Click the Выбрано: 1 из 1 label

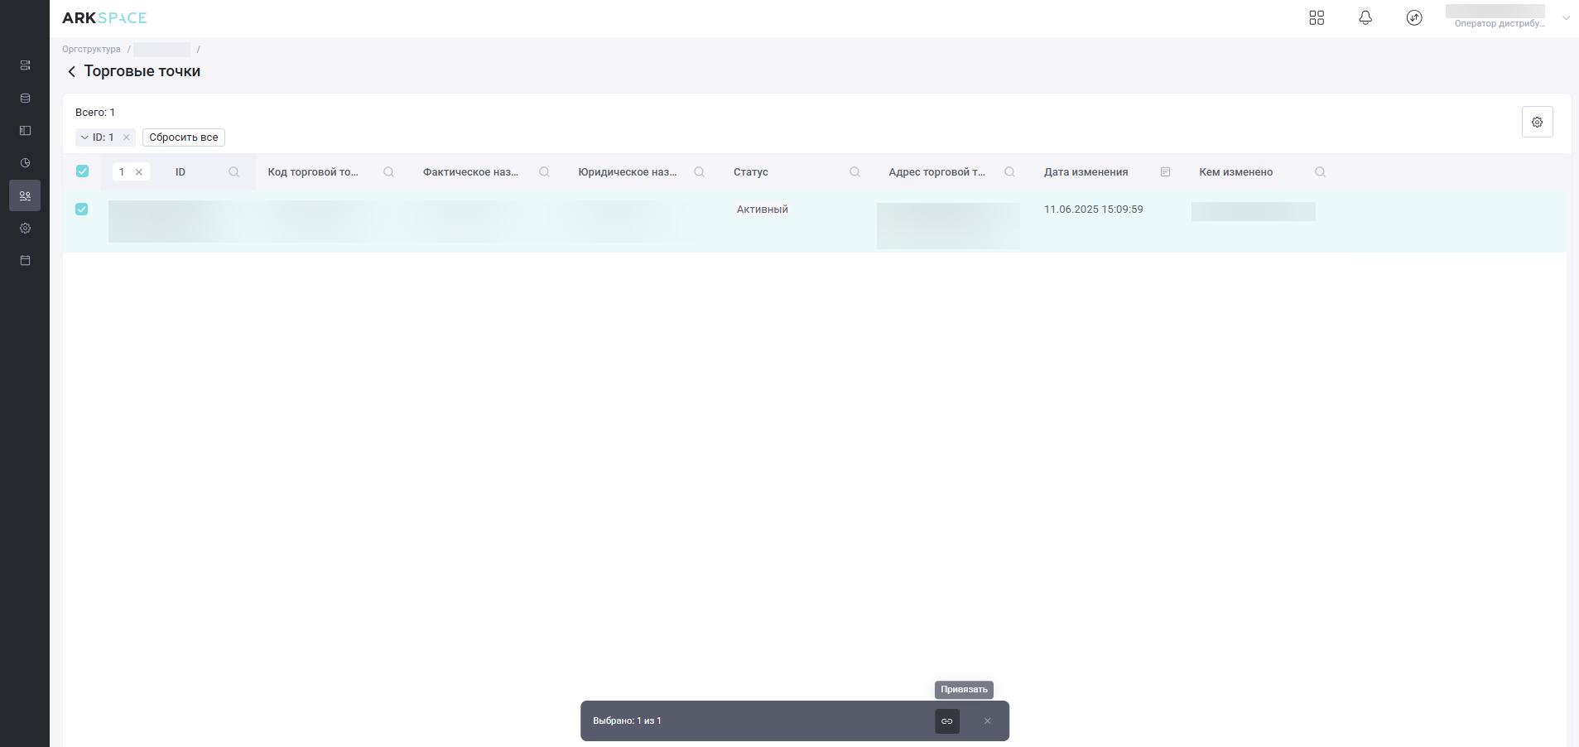627,721
